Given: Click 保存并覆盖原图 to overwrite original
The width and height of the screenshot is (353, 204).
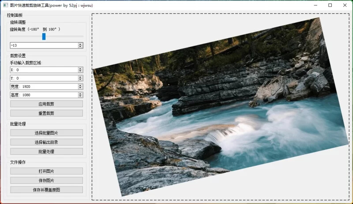Looking at the screenshot, I should (x=46, y=189).
